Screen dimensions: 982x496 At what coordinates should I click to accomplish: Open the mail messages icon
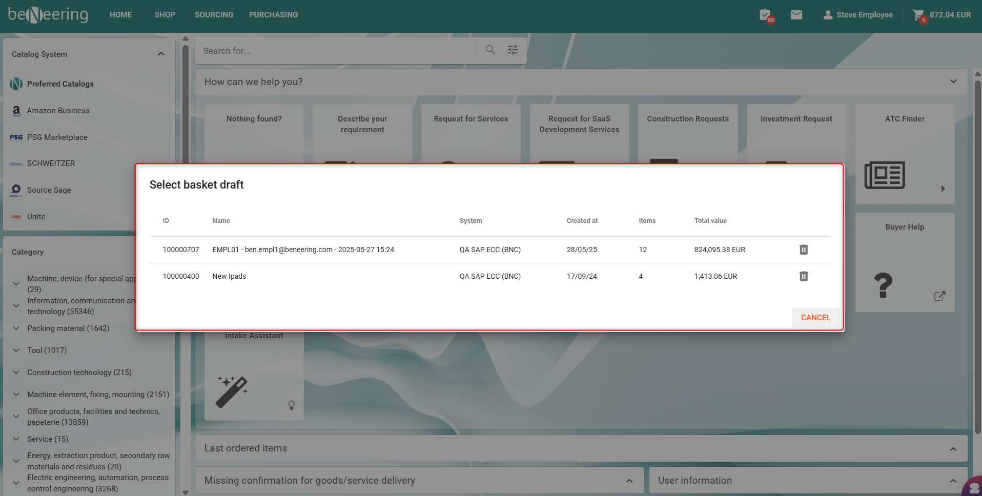coord(796,15)
